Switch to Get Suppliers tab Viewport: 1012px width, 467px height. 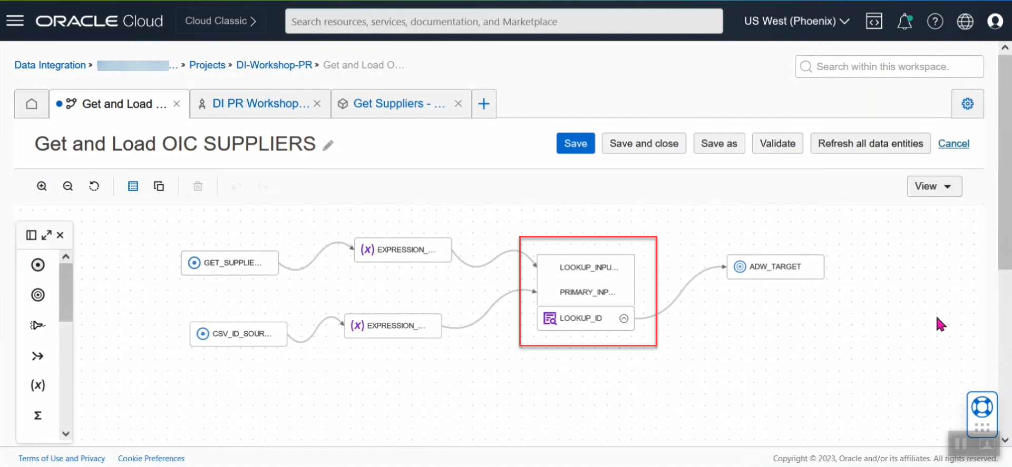click(399, 104)
